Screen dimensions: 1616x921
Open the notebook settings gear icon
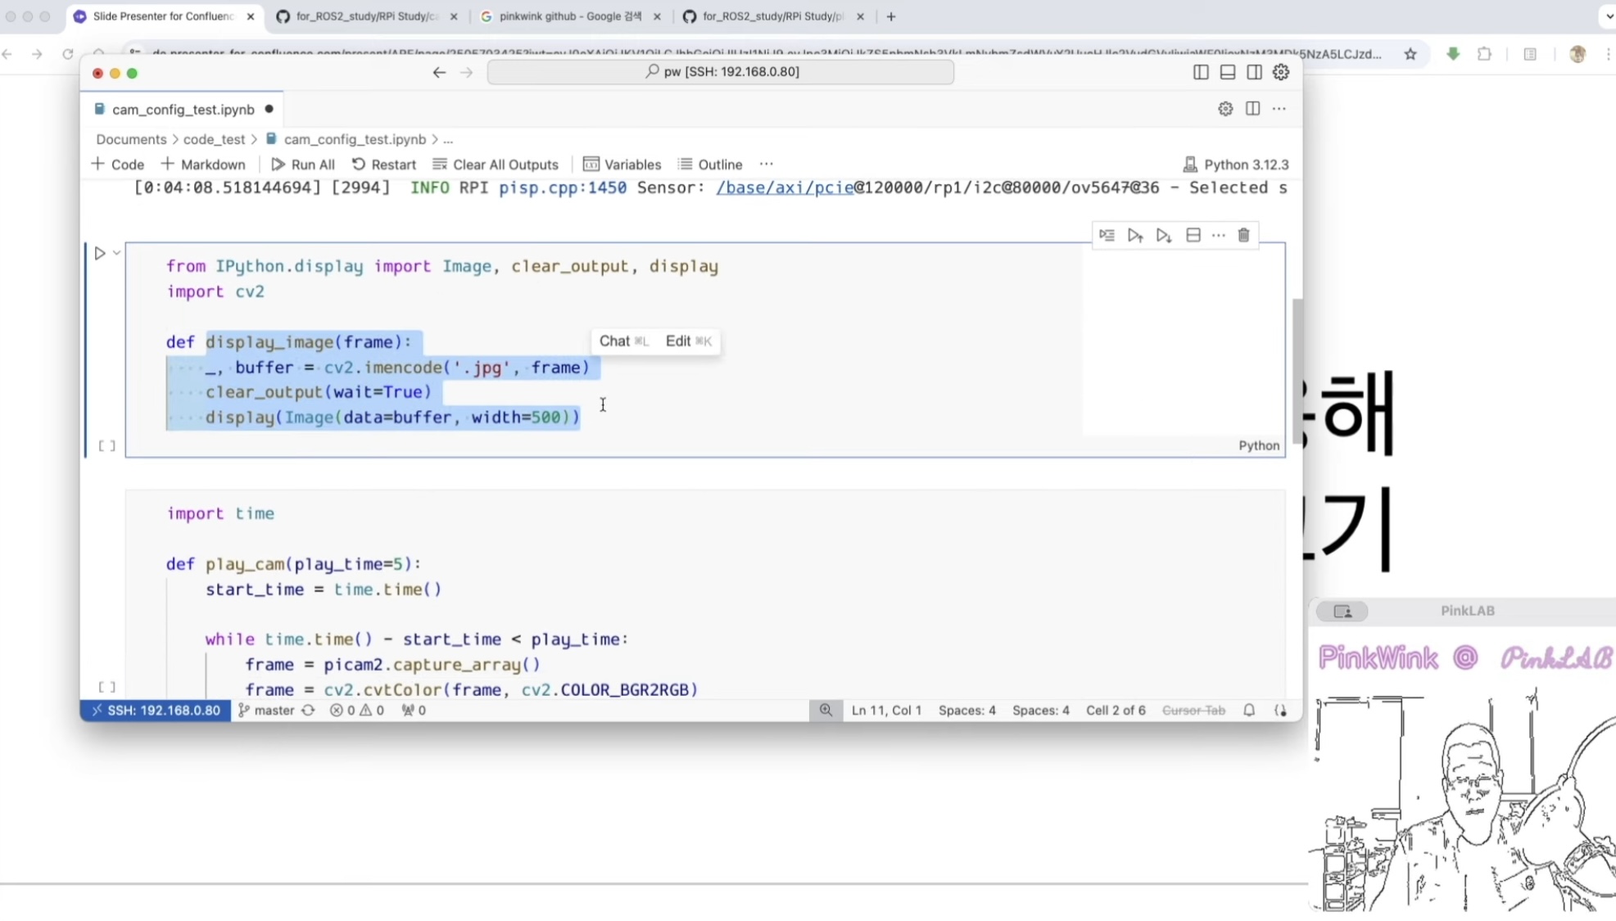click(1224, 109)
